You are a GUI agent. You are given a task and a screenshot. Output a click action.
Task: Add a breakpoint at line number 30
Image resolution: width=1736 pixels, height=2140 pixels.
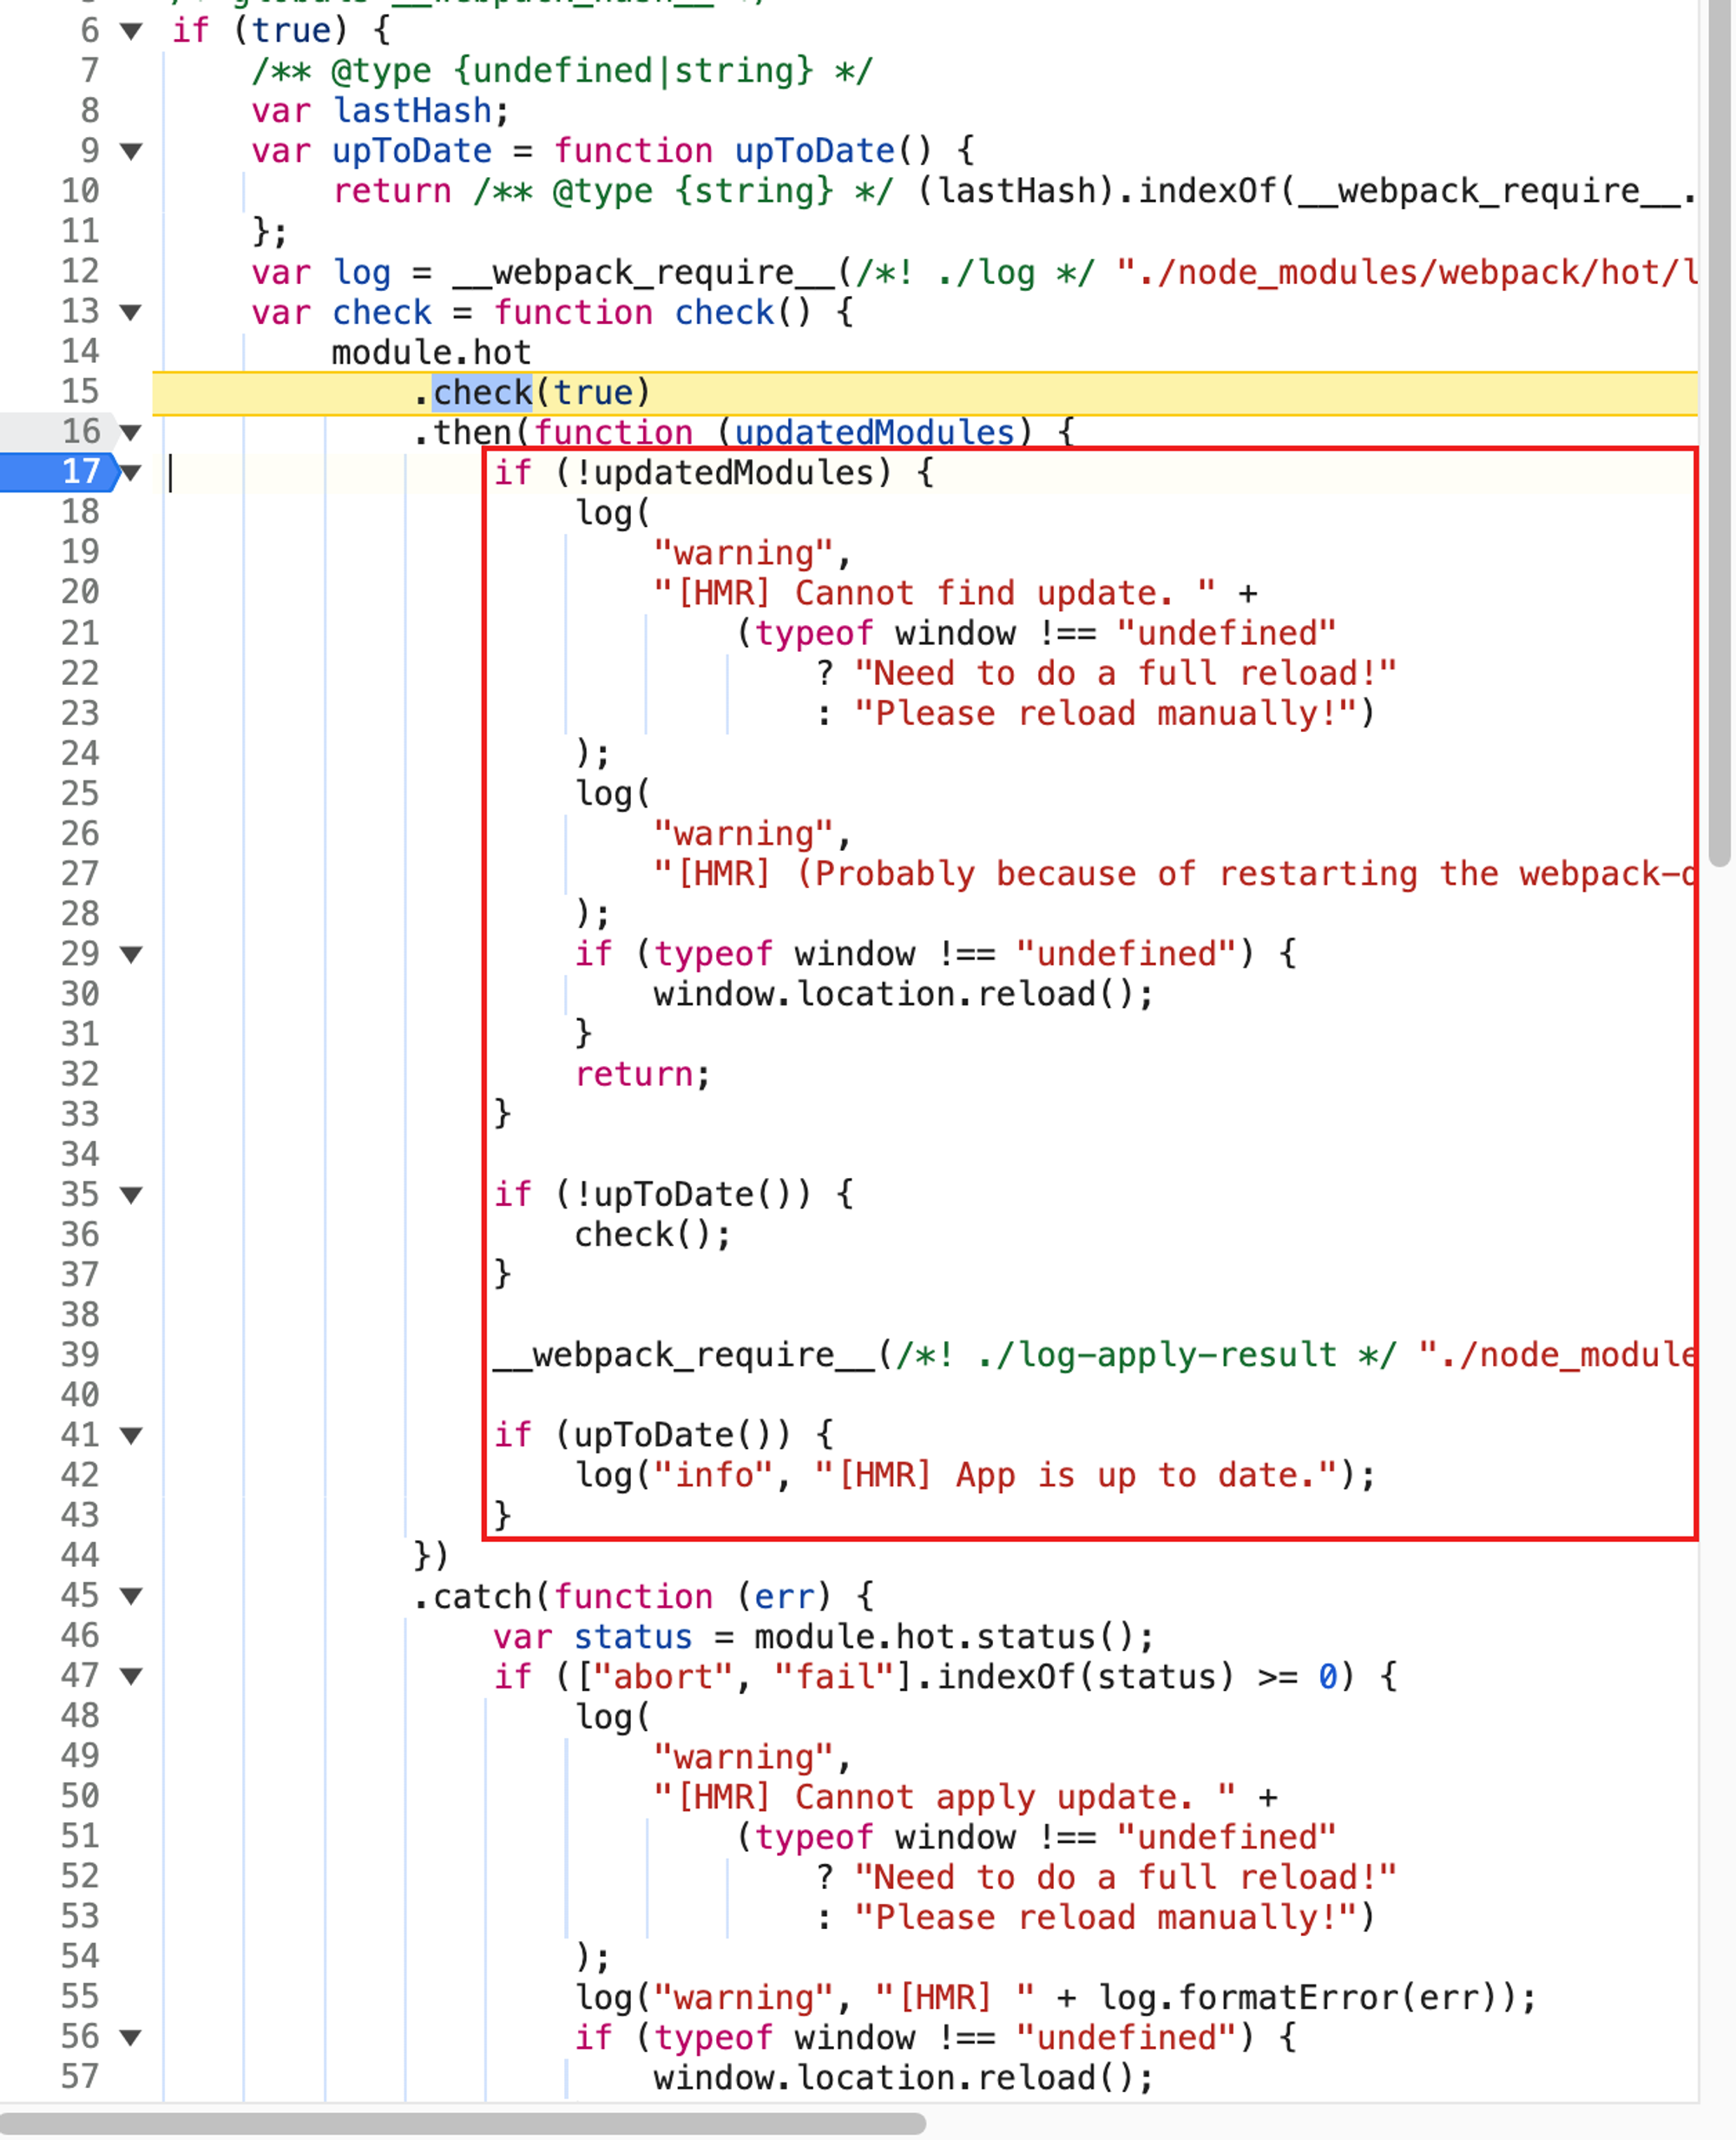point(80,994)
